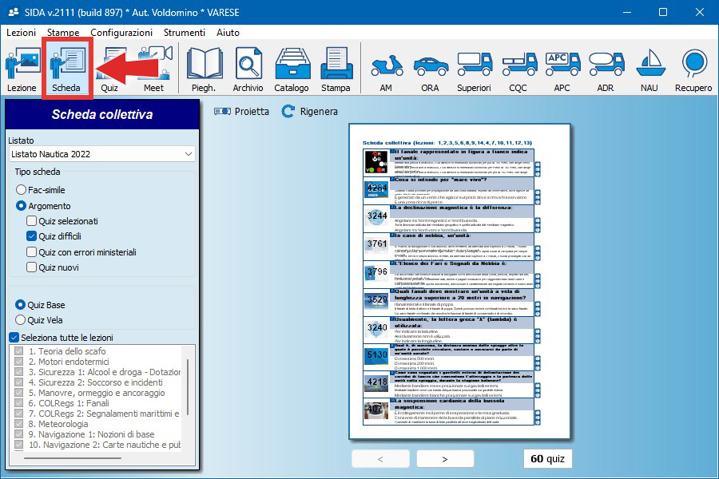The height and width of the screenshot is (479, 719).
Task: Open the Lezione toolbar icon
Action: point(22,69)
